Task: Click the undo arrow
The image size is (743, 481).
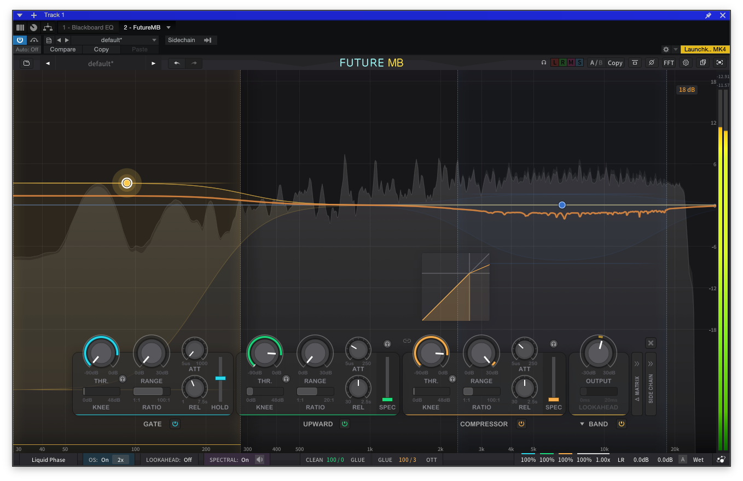Action: 177,63
